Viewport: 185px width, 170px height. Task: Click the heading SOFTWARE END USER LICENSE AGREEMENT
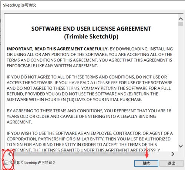(x=91, y=29)
